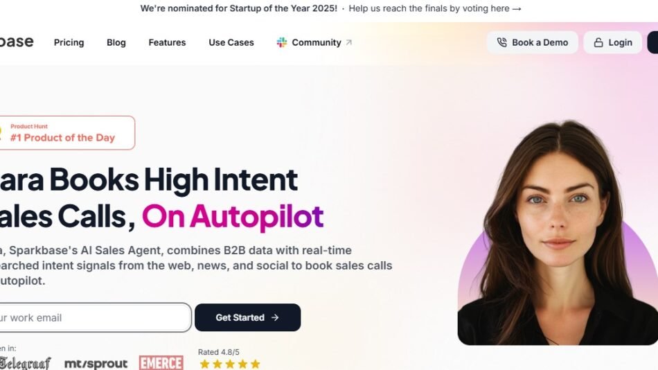
Task: Click the Login button
Action: pos(613,42)
